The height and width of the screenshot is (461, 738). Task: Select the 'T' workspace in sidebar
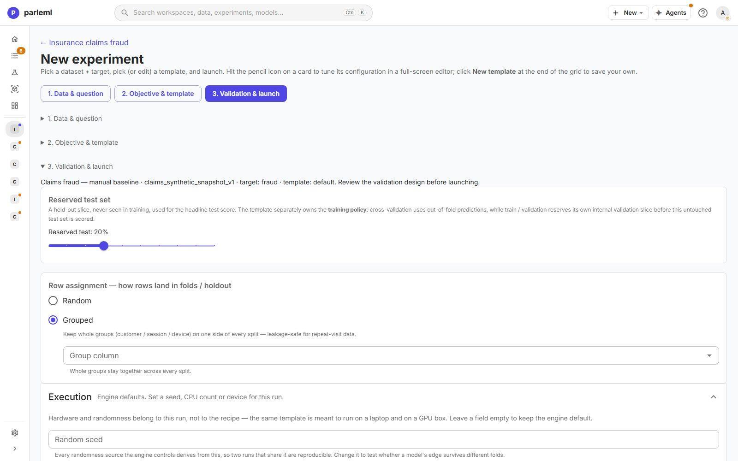15,199
